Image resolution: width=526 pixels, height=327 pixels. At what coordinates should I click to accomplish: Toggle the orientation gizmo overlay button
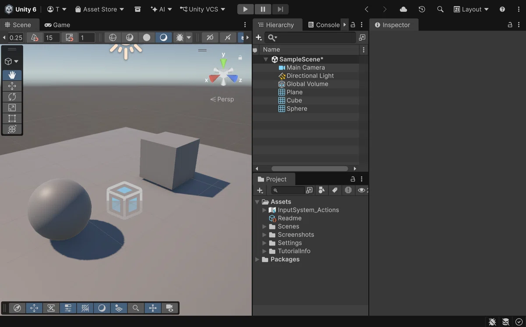153,308
